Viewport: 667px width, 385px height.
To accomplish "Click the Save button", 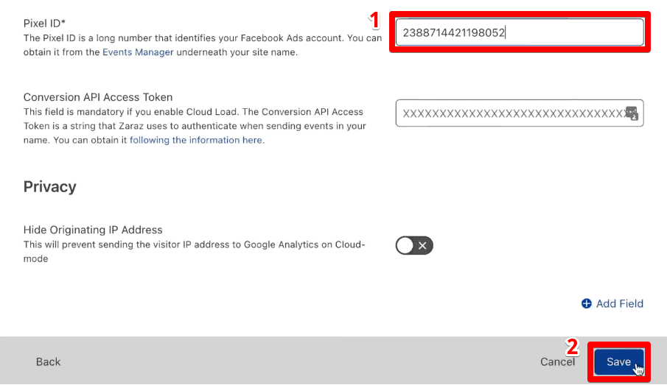I will 619,361.
